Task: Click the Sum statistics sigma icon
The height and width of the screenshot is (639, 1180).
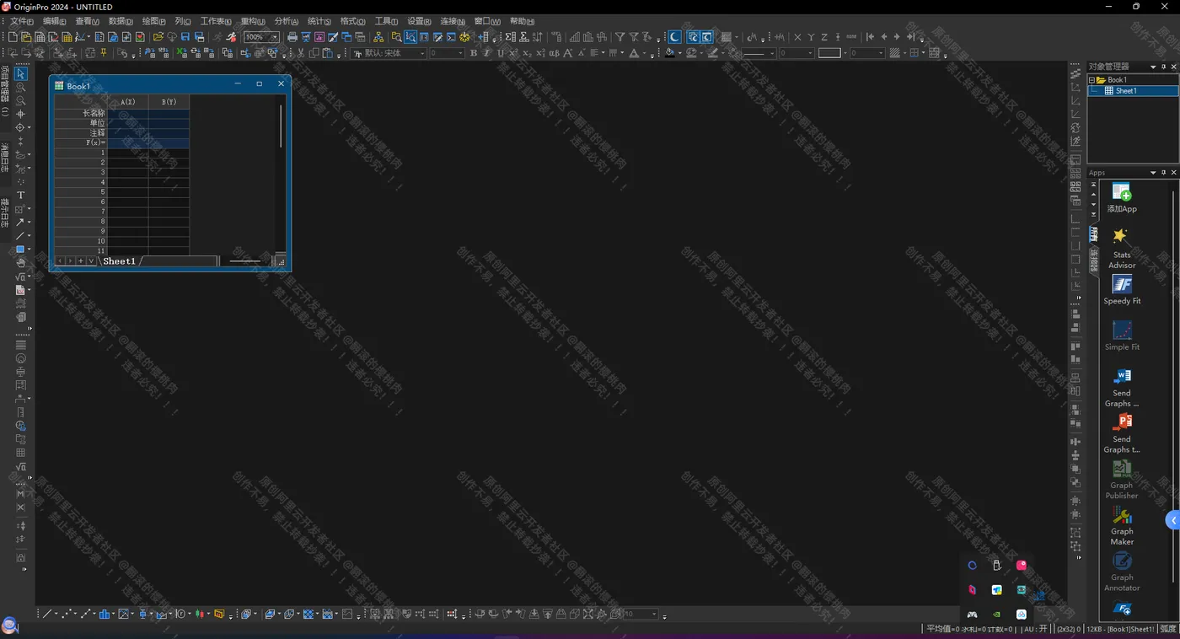Action: (x=511, y=37)
